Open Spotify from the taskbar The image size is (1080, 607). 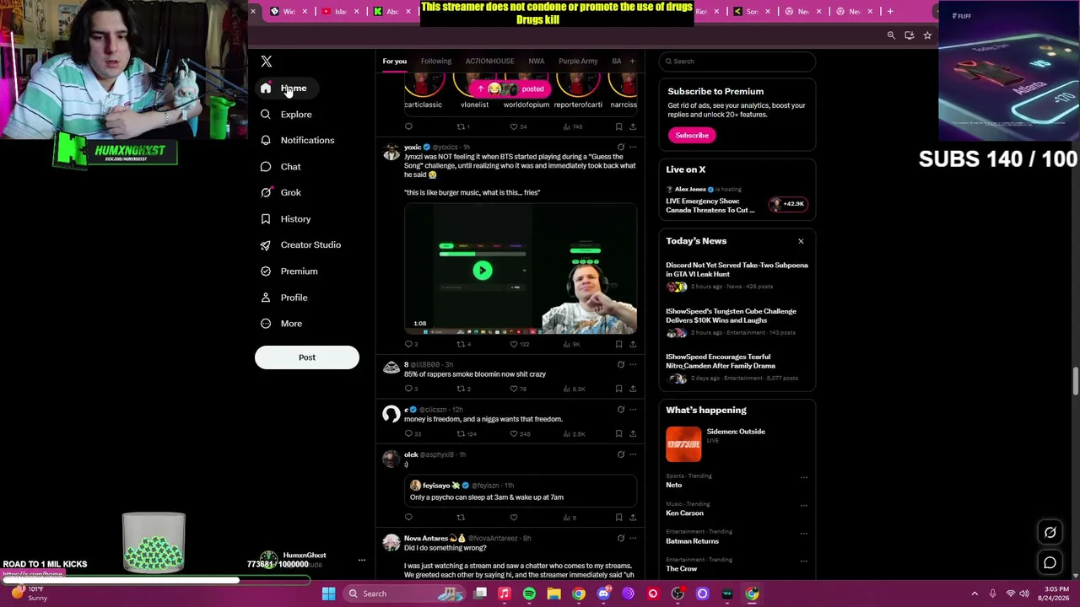click(529, 594)
